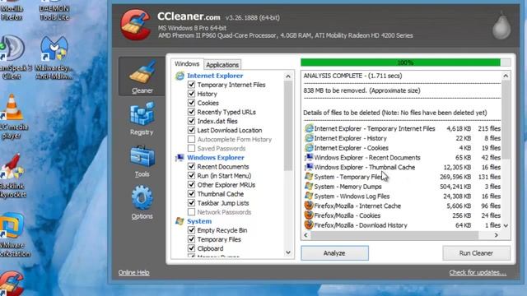The height and width of the screenshot is (296, 527).
Task: Click the CCleaner logo in header
Action: pyautogui.click(x=136, y=25)
